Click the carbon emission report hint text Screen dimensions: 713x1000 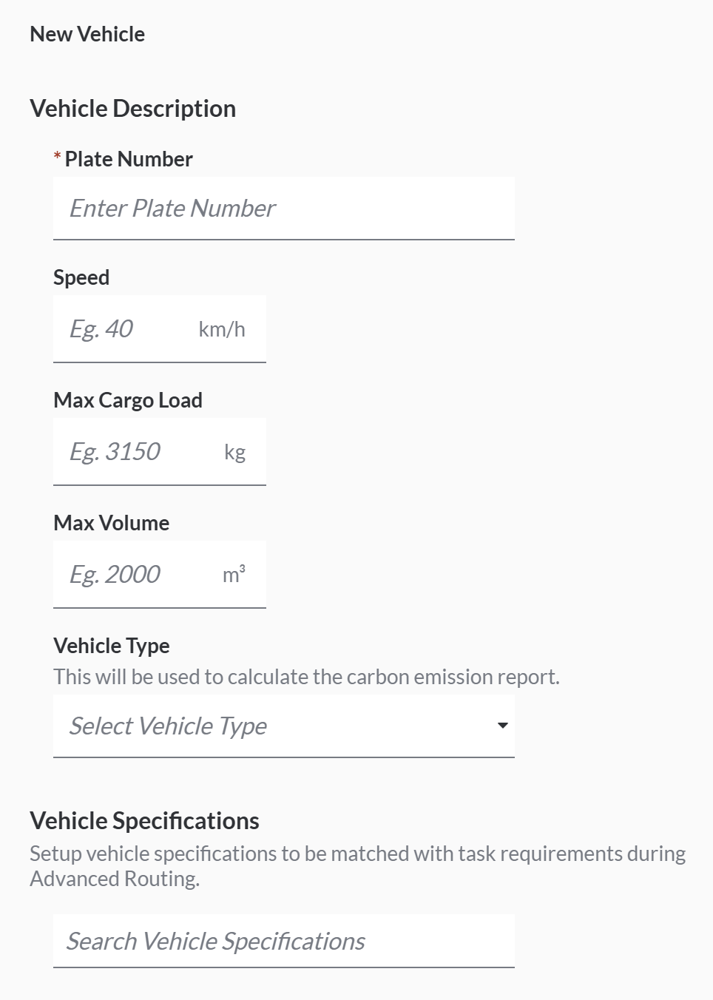pos(306,677)
